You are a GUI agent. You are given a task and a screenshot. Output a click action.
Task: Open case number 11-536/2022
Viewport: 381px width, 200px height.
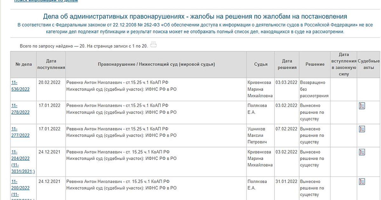[20, 86]
